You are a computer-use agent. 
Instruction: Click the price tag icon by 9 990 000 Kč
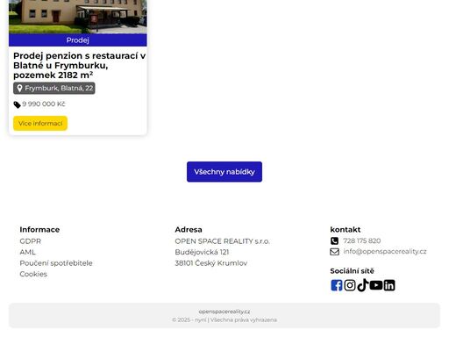coord(17,104)
